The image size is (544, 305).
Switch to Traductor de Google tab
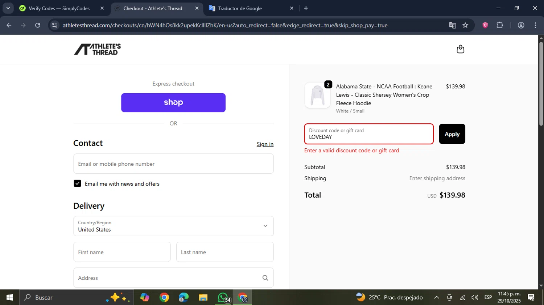coord(240,8)
